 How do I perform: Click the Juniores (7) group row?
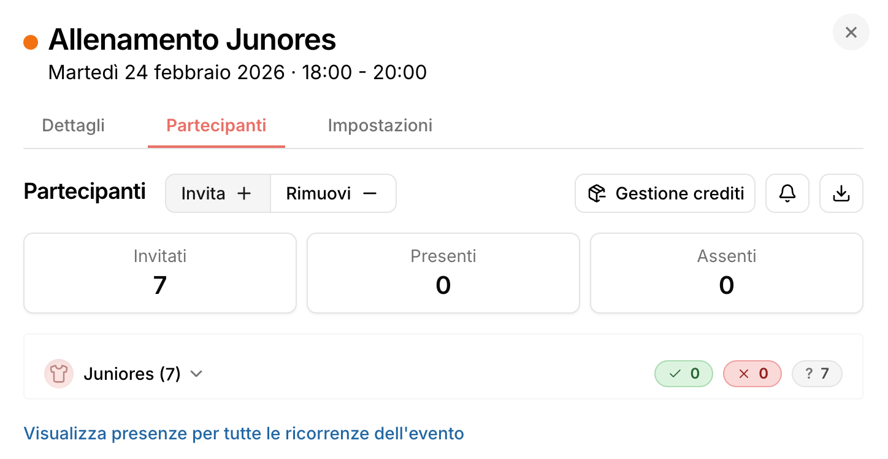click(132, 374)
